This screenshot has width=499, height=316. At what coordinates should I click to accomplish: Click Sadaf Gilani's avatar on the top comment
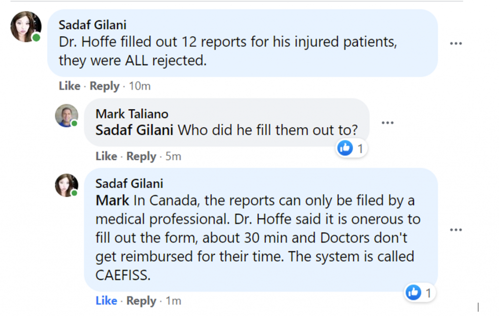click(26, 27)
